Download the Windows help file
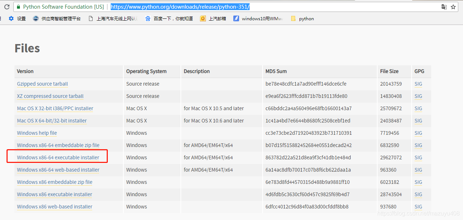The image size is (463, 220). [37, 133]
